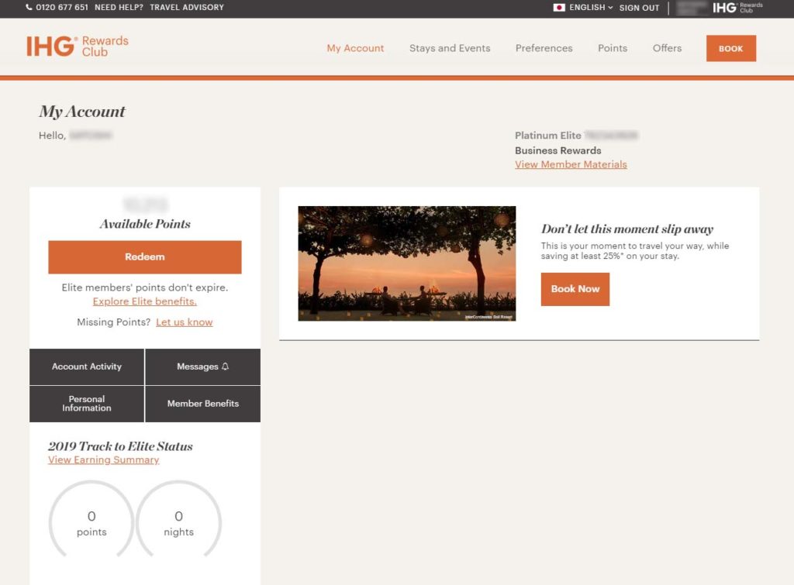
Task: Click the Let us know link
Action: click(185, 322)
